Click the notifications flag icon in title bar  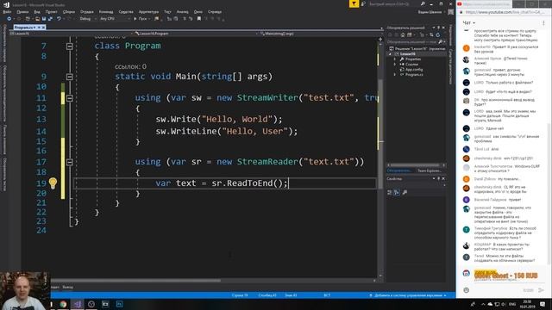point(354,3)
